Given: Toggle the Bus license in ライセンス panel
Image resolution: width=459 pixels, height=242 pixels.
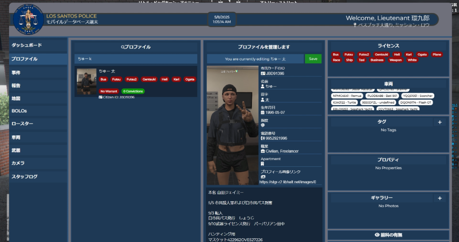Looking at the screenshot, I should (x=335, y=54).
